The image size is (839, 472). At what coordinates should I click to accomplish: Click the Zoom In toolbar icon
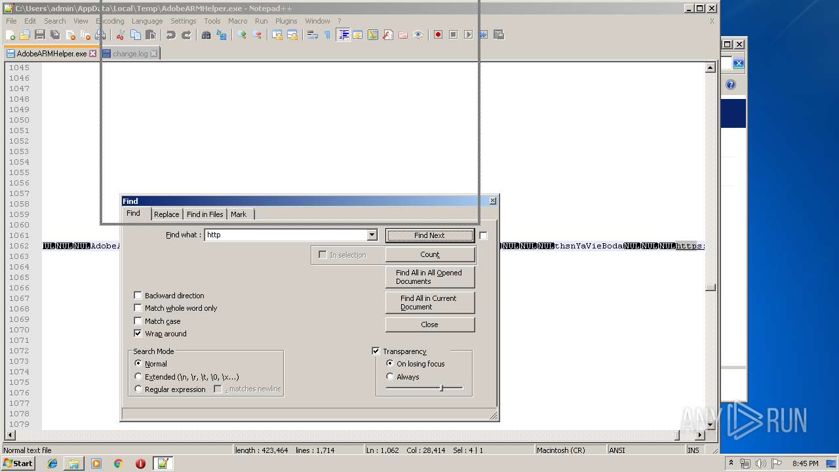pyautogui.click(x=242, y=35)
